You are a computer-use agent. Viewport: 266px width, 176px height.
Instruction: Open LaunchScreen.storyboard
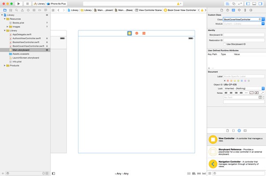(26, 58)
